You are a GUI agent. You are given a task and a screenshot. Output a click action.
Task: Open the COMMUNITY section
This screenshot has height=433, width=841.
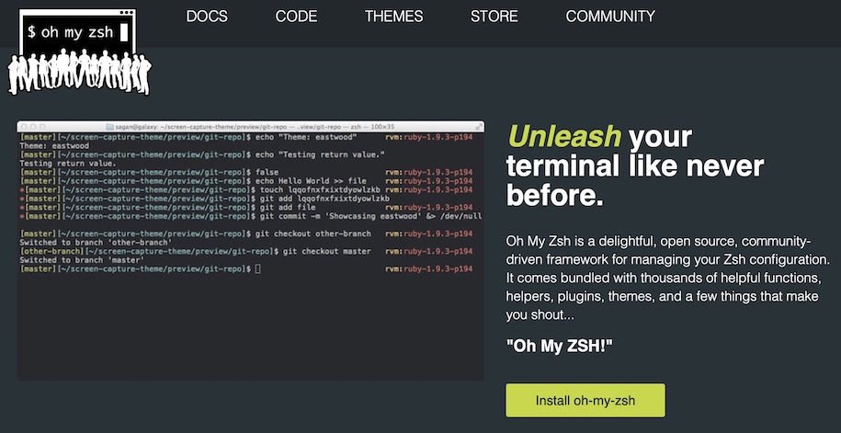point(609,17)
